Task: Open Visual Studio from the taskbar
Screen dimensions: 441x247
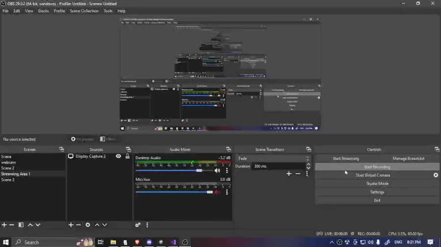Action: [173, 242]
